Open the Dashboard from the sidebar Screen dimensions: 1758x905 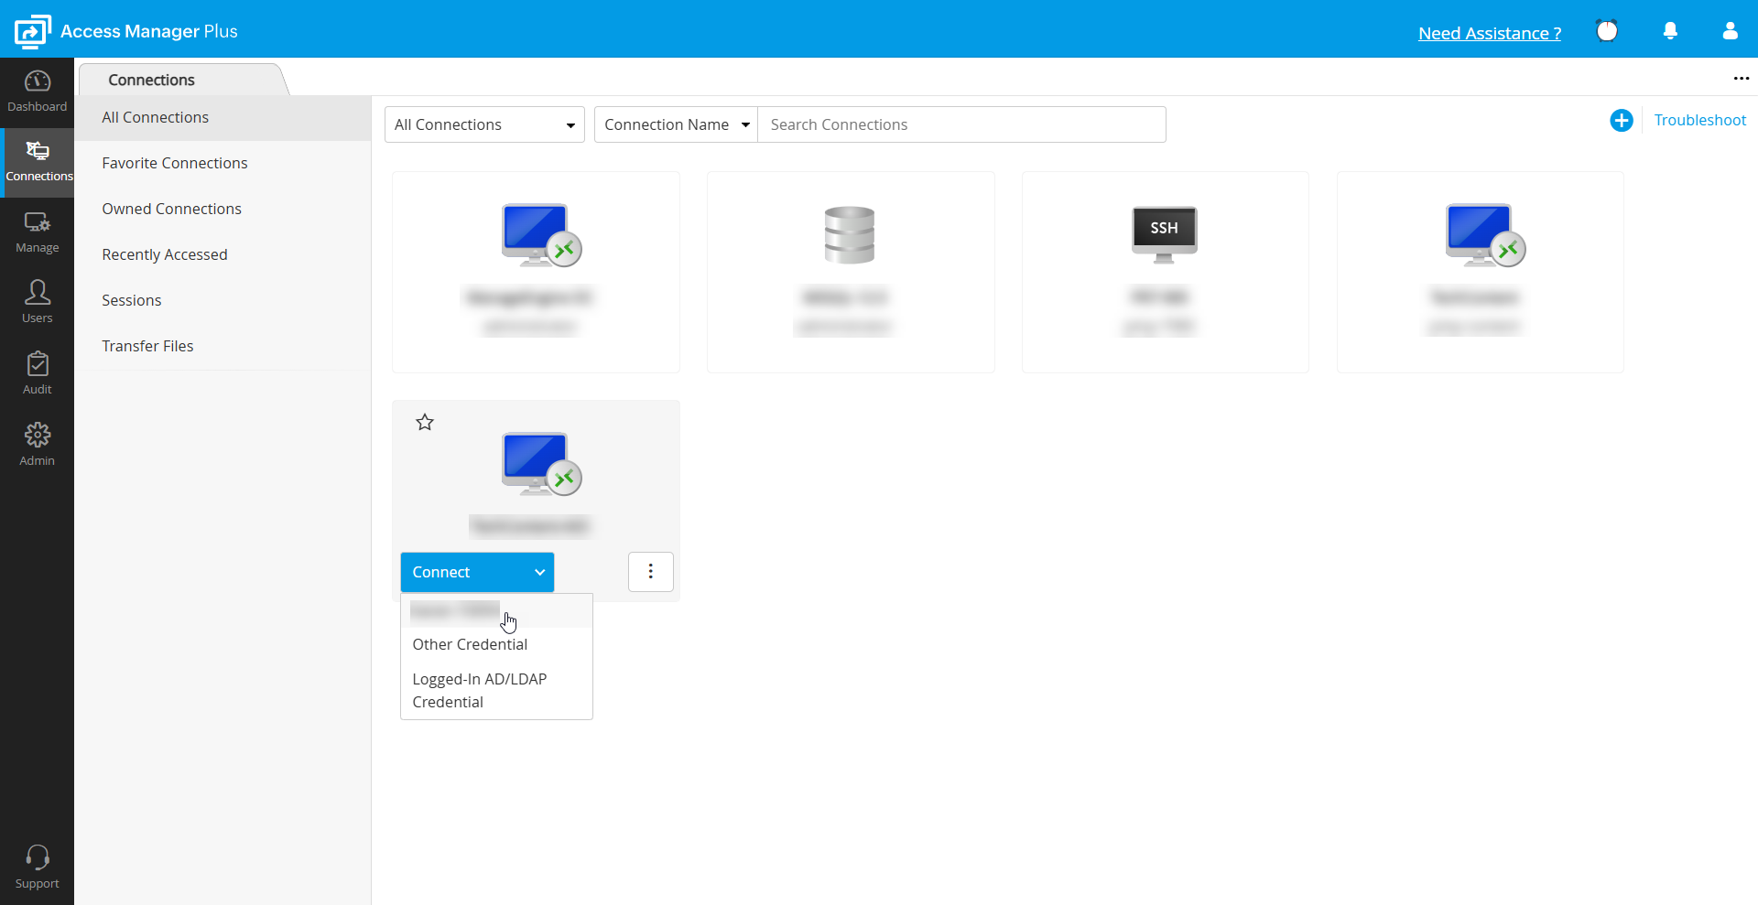pyautogui.click(x=37, y=91)
